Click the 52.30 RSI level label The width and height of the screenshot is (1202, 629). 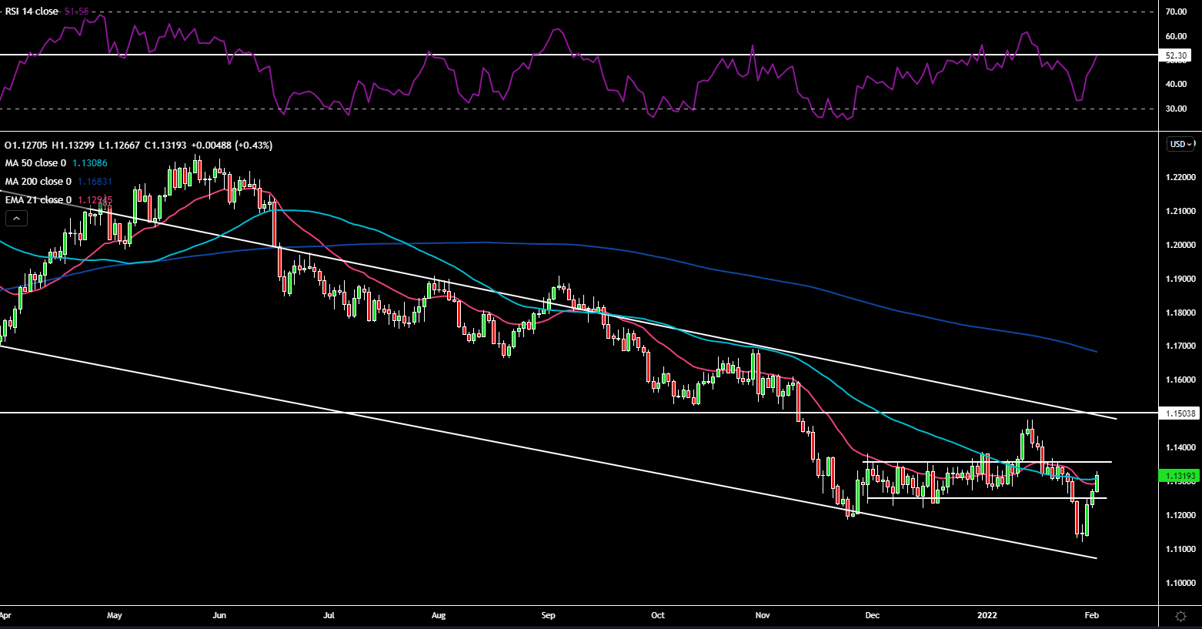(x=1177, y=55)
